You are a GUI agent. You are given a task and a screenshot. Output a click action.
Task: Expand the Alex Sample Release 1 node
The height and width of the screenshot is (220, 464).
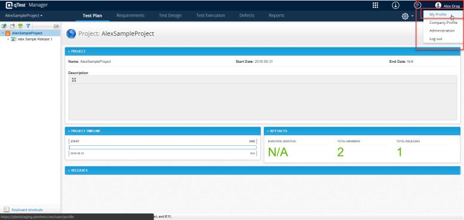(x=8, y=39)
